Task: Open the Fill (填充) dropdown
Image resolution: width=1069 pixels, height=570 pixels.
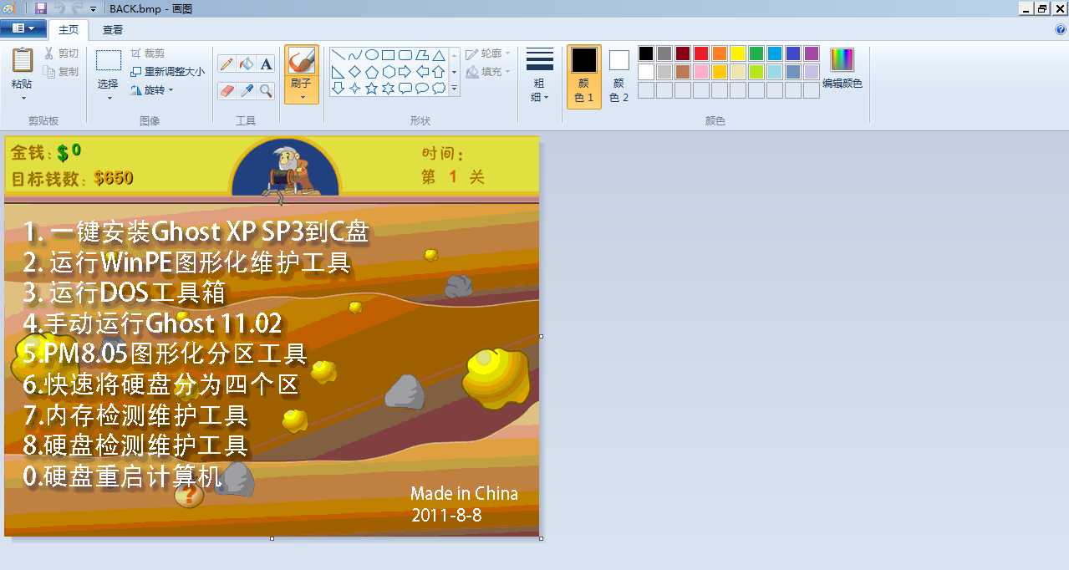Action: (488, 72)
